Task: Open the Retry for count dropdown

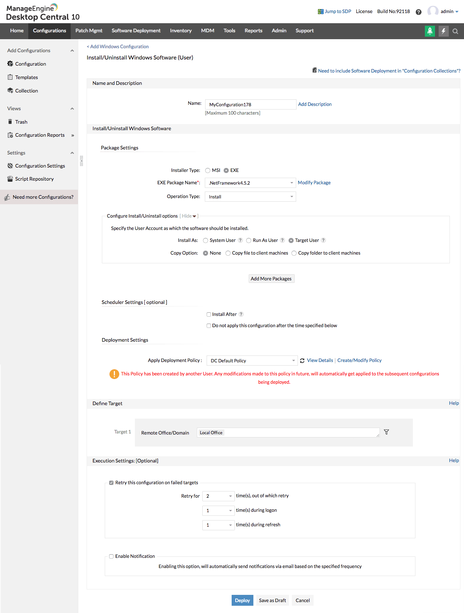Action: pos(219,496)
